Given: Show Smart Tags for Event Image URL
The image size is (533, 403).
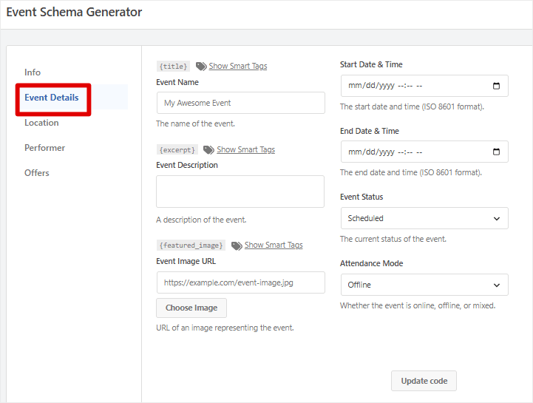Looking at the screenshot, I should coord(274,245).
